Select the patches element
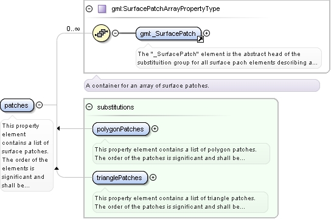The height and width of the screenshot is (219, 331). tap(17, 105)
